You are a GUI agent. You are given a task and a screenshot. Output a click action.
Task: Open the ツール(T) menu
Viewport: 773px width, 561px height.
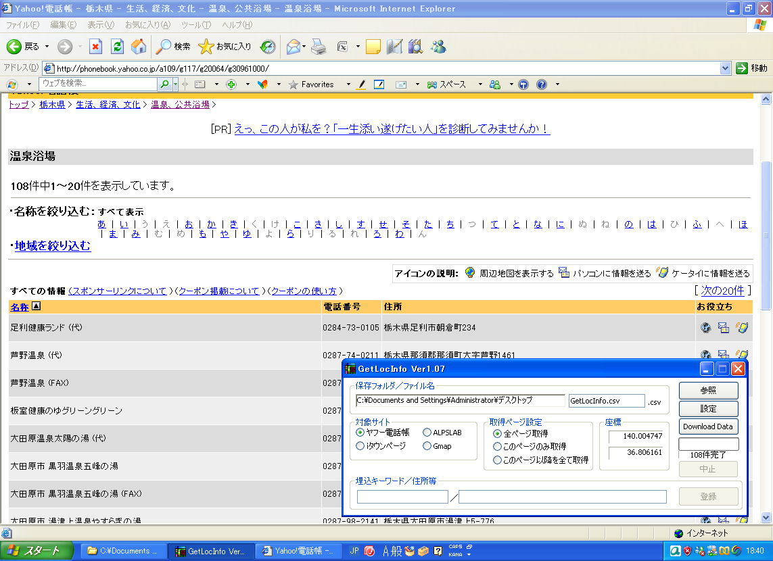pos(195,25)
